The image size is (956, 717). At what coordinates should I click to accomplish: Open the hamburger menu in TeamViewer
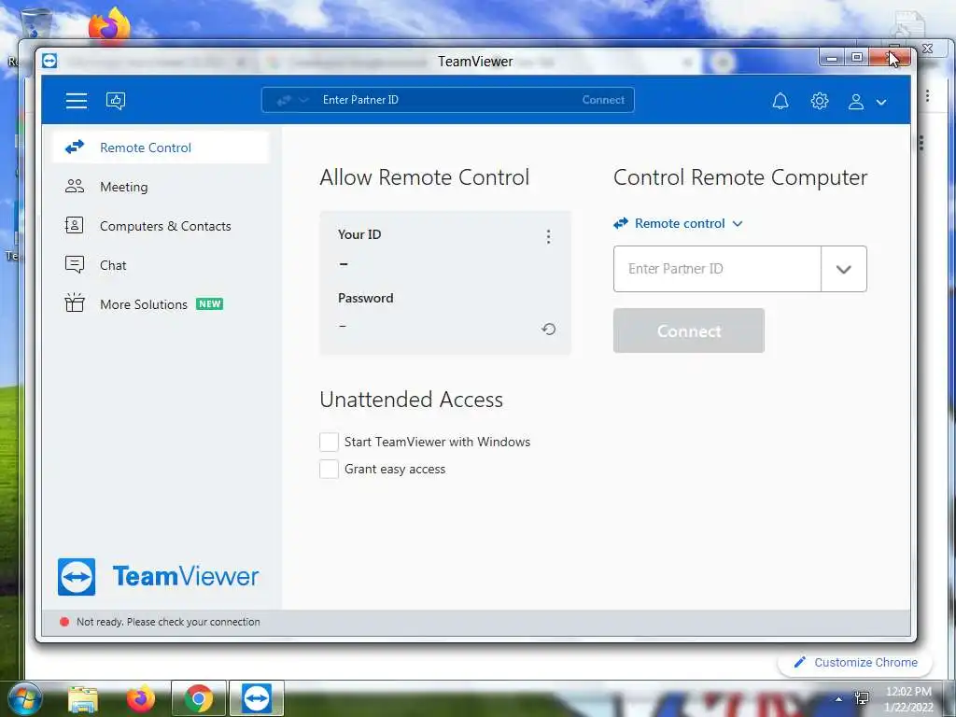click(x=77, y=101)
